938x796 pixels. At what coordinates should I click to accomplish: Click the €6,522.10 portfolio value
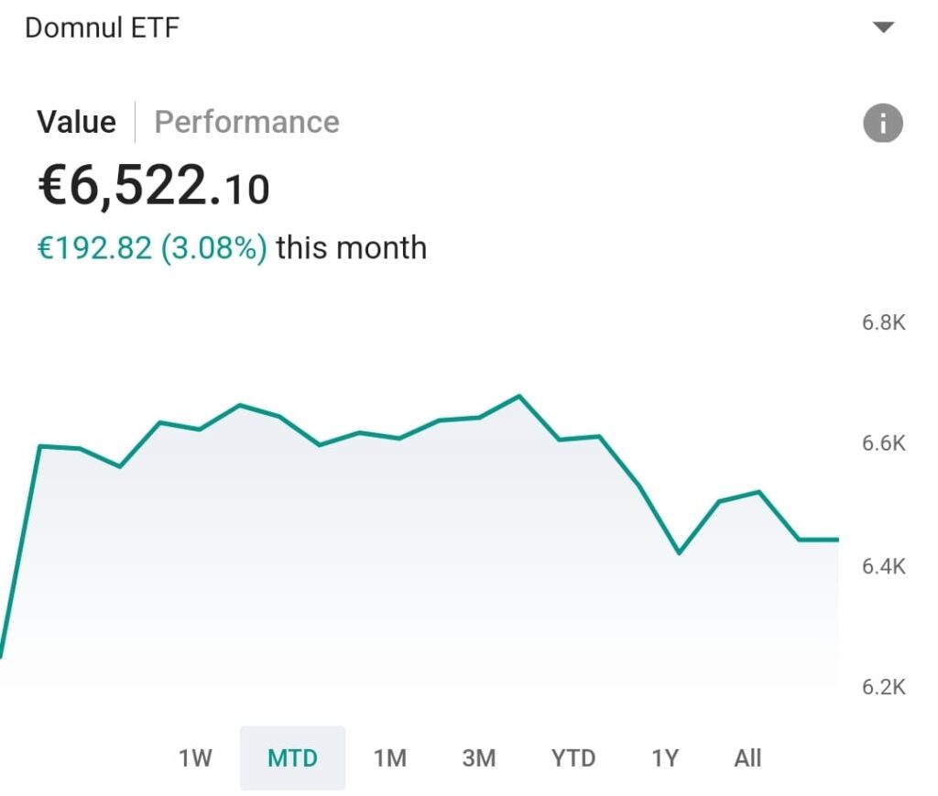pyautogui.click(x=153, y=187)
